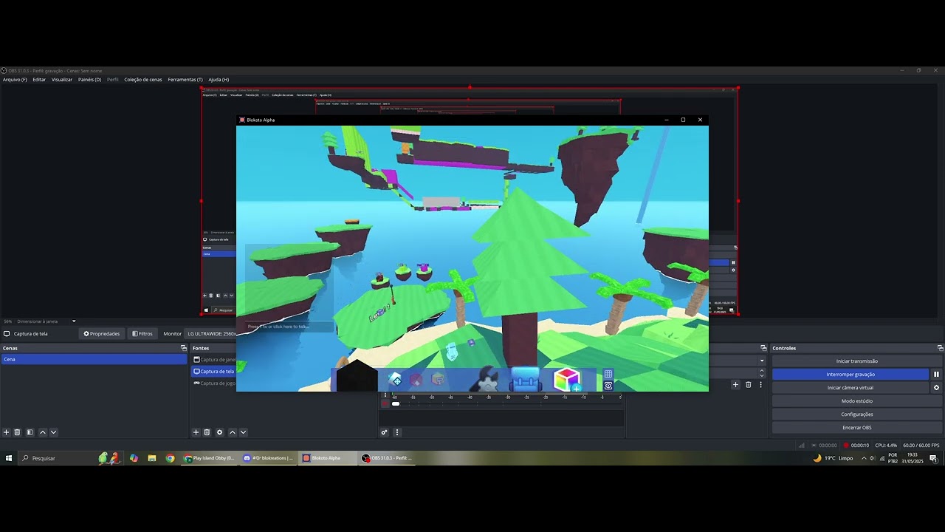Open File Explorer from the taskbar
Image resolution: width=945 pixels, height=532 pixels.
point(152,458)
